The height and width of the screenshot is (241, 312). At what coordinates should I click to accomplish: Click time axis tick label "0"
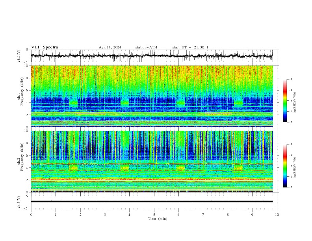(31, 215)
